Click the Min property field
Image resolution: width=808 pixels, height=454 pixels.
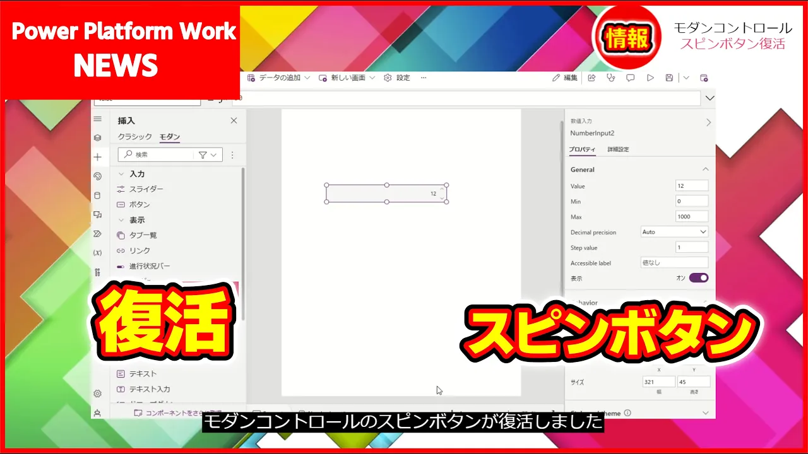(x=692, y=201)
